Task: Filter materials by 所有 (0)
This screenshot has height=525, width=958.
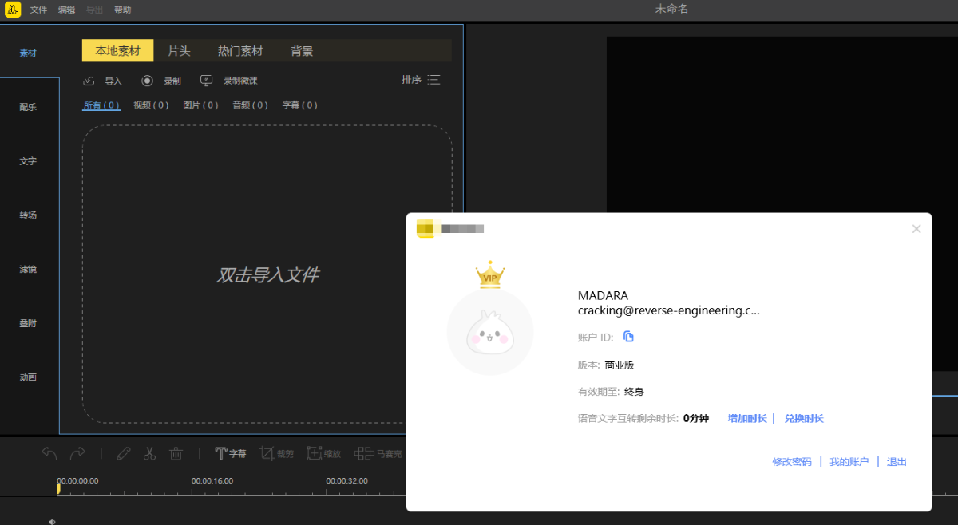Action: click(101, 105)
